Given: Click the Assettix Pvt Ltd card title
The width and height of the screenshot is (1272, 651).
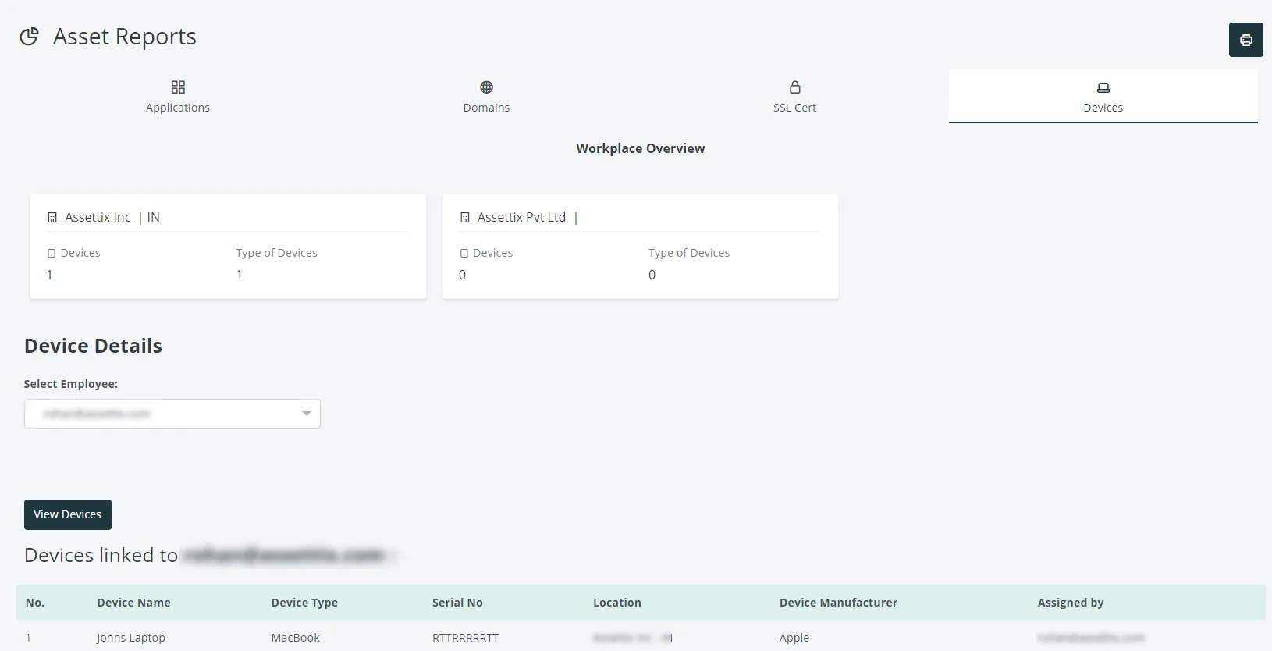Looking at the screenshot, I should click(521, 217).
